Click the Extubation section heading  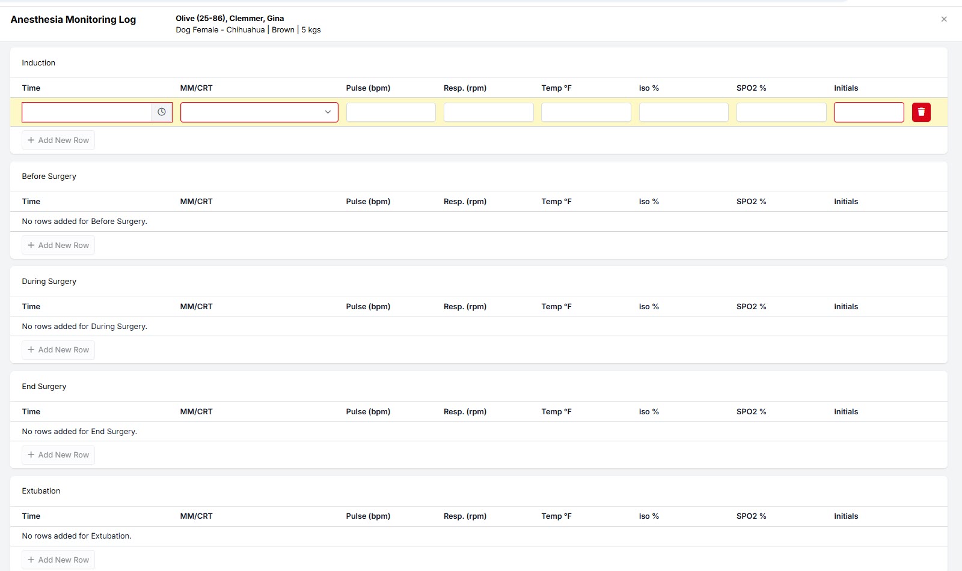(x=41, y=491)
